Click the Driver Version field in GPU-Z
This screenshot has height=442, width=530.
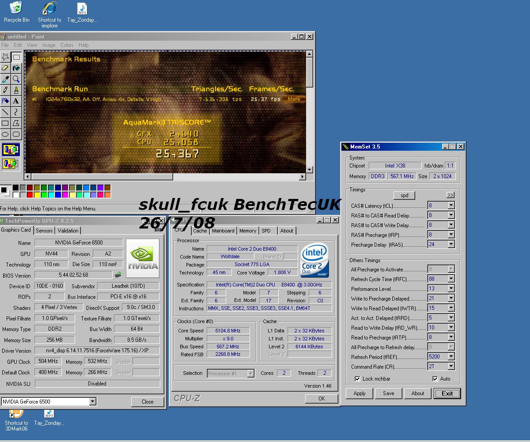(97, 351)
